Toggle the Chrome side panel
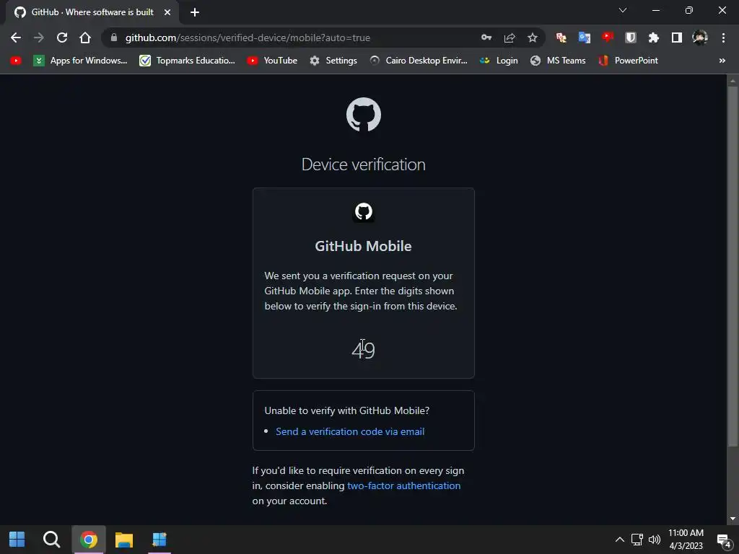Viewport: 739px width, 554px height. coord(677,38)
